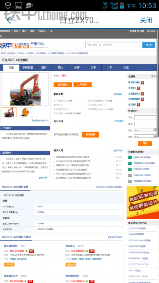Click dealer name 北京盛达东方 in the agent list
This screenshot has width=159, height=283.
(11, 276)
